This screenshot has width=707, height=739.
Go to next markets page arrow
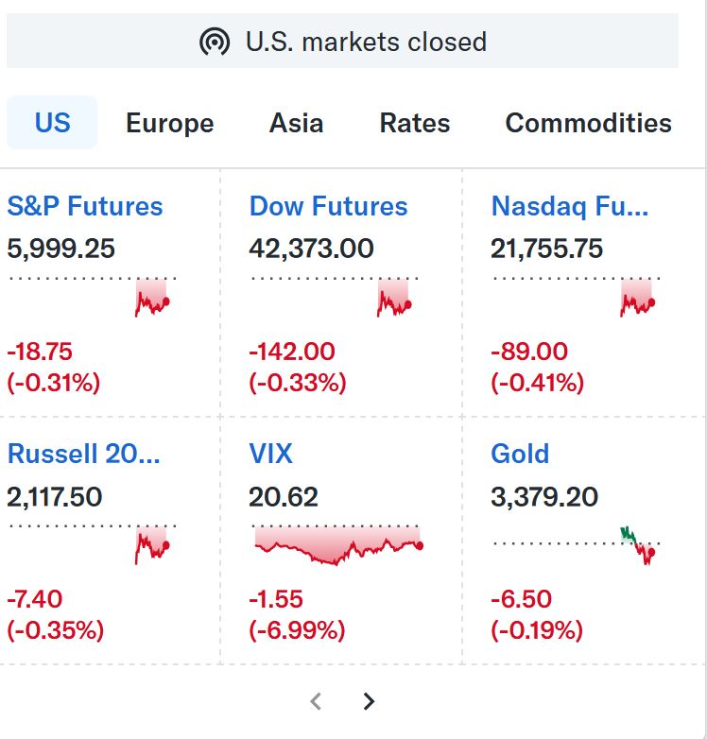pyautogui.click(x=369, y=701)
